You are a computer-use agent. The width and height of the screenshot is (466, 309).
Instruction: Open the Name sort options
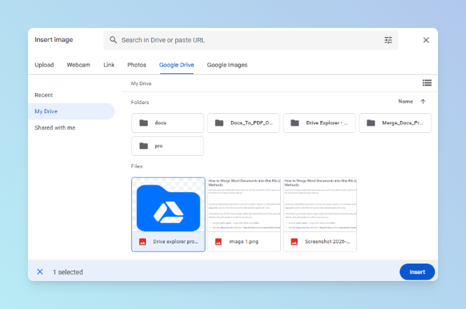pos(405,101)
